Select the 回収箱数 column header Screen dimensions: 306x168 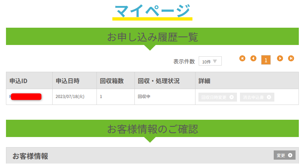click(x=112, y=81)
